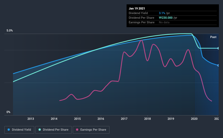The width and height of the screenshot is (223, 138).
Task: Select the 2017 x-axis label
Action: [124, 119]
